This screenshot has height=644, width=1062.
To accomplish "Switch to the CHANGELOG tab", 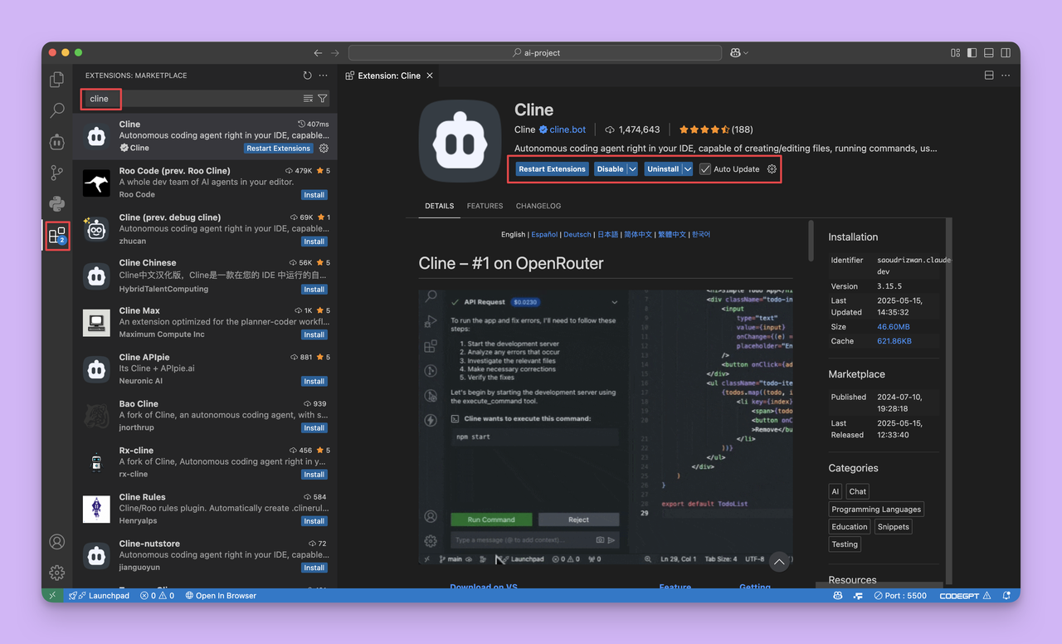I will click(538, 206).
